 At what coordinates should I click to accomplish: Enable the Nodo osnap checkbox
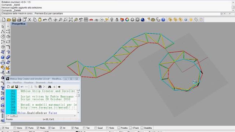tap(107, 128)
